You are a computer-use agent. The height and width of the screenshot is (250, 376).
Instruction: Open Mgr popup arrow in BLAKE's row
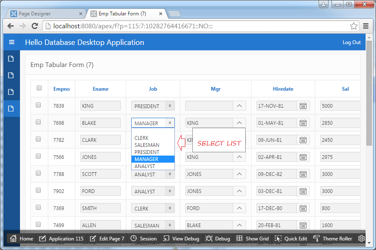239,123
